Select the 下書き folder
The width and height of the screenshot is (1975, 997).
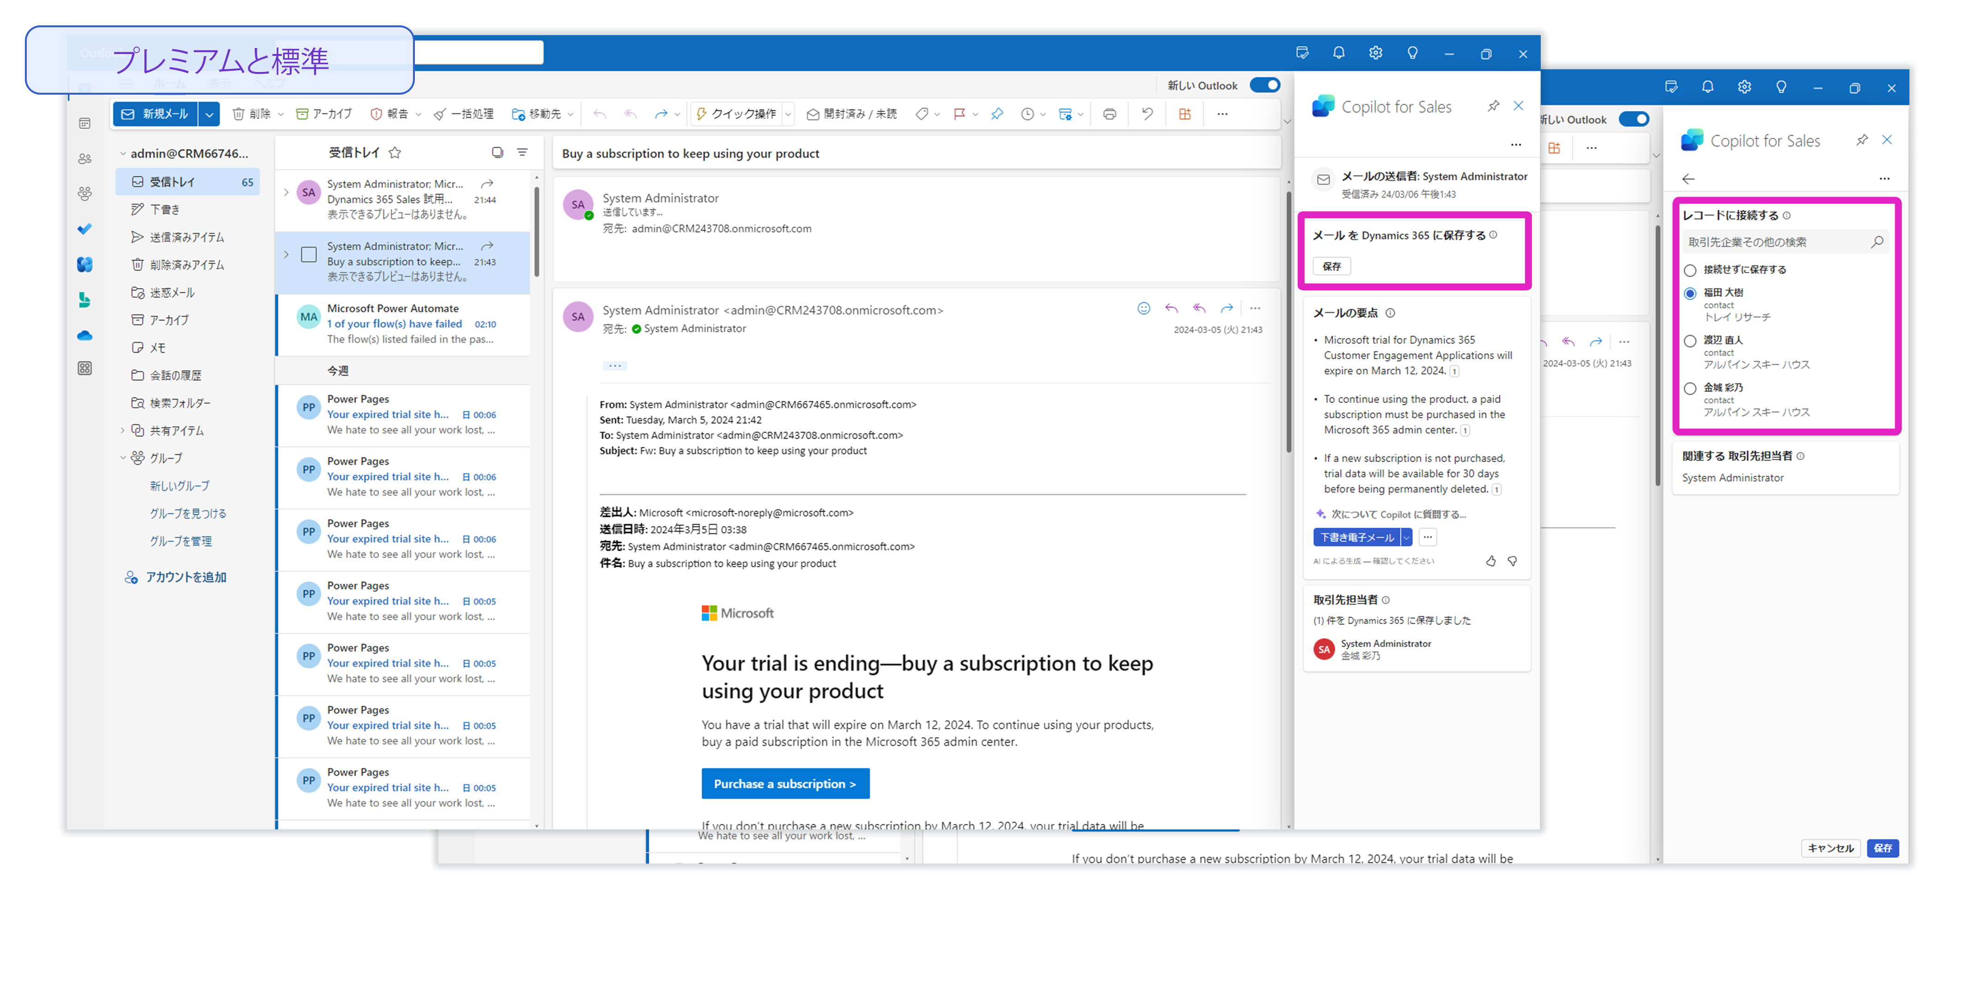coord(188,210)
